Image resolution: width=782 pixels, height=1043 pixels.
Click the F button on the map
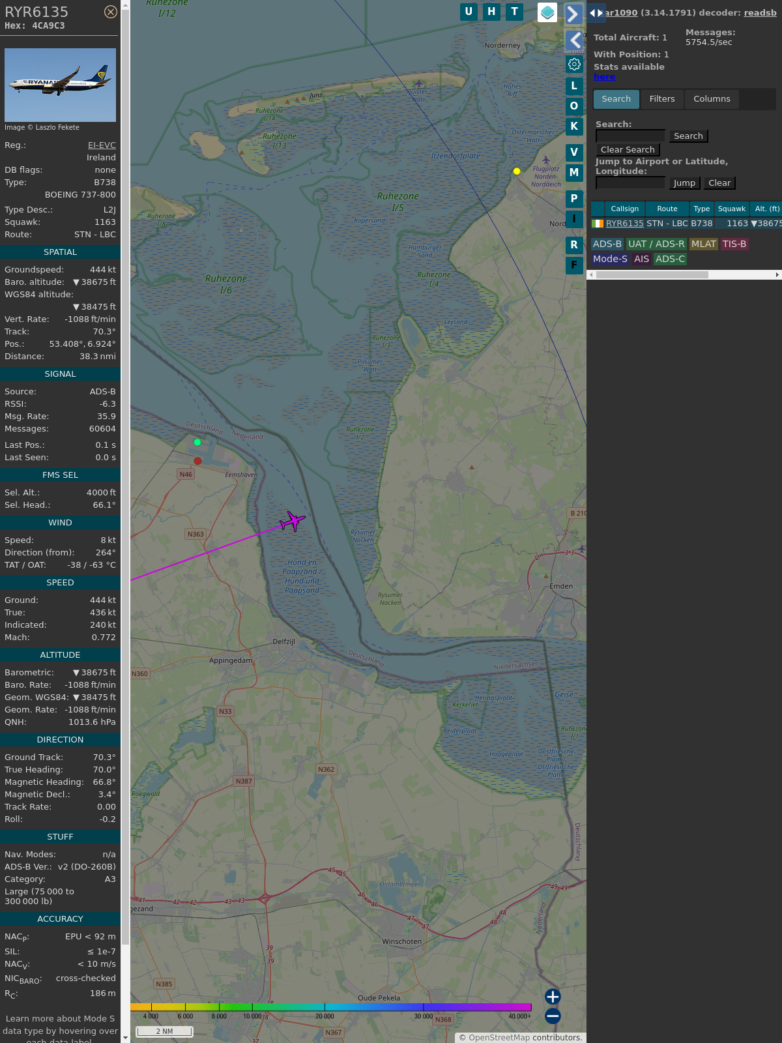pos(574,265)
